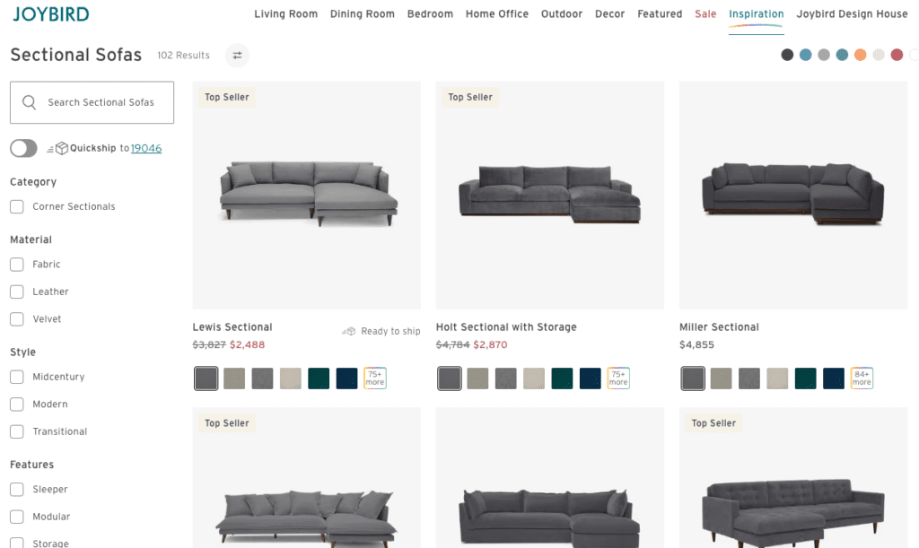919x548 pixels.
Task: Click the search magnifier icon in the search box
Action: point(30,102)
